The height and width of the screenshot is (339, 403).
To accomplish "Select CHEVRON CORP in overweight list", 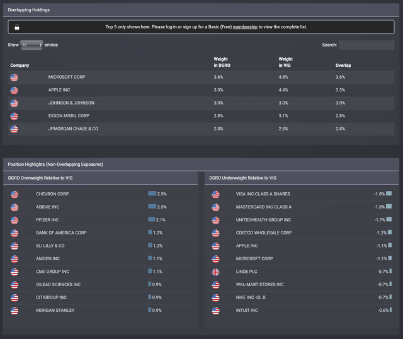I will pyautogui.click(x=52, y=194).
